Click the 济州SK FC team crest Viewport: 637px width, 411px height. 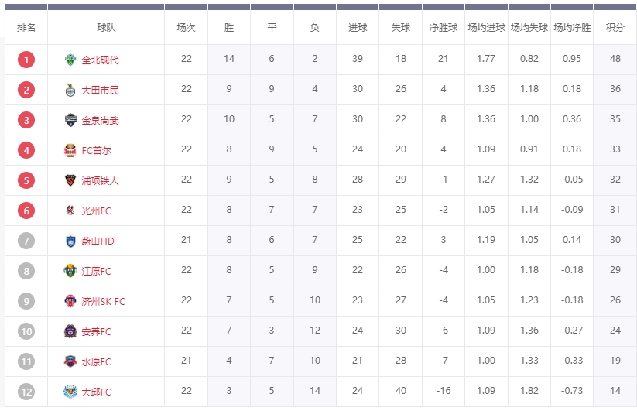[71, 301]
